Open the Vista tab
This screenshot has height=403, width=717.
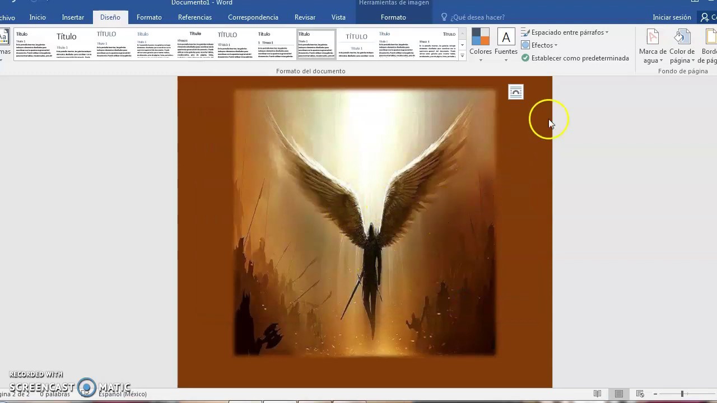pyautogui.click(x=338, y=17)
